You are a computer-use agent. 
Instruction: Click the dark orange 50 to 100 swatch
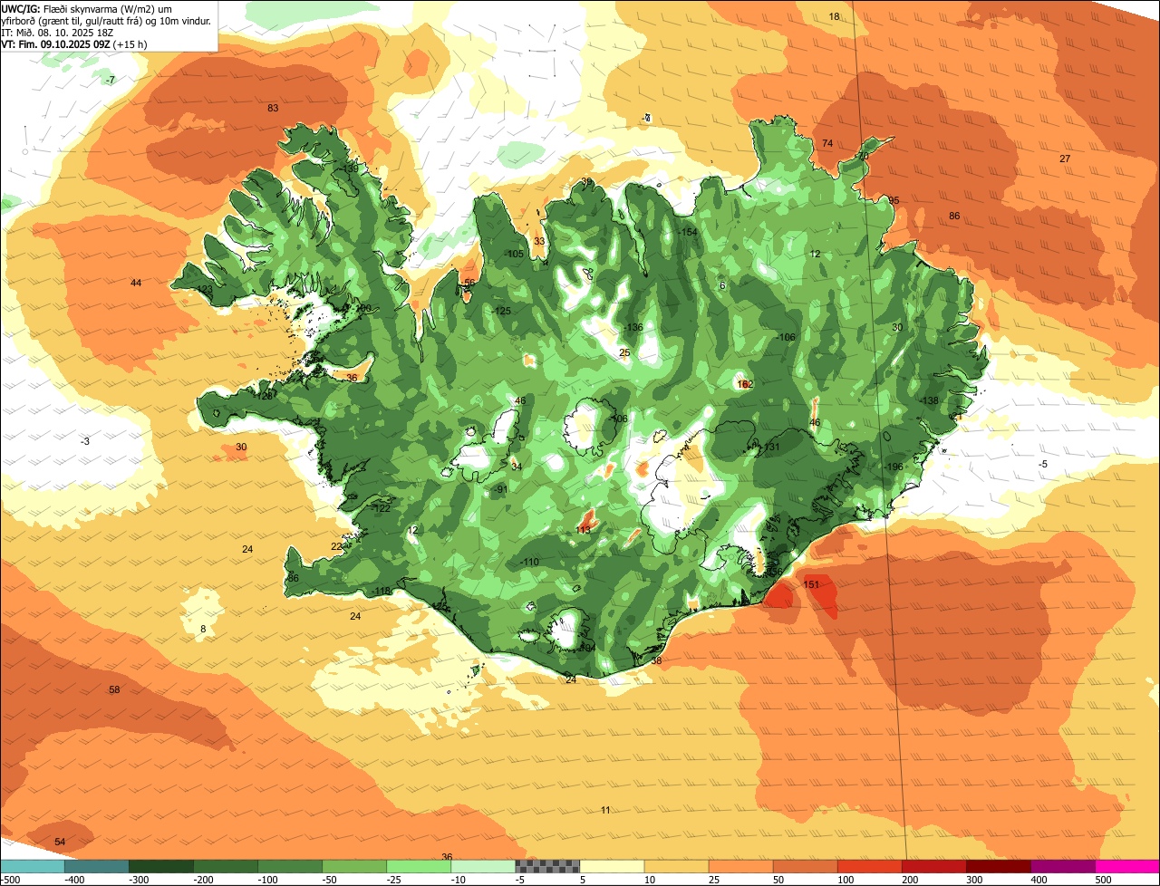click(805, 866)
